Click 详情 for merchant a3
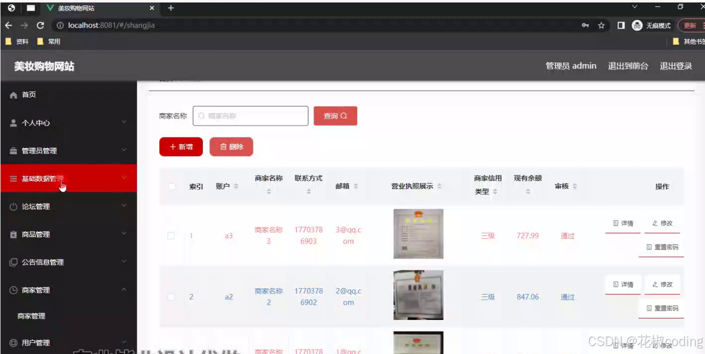The height and width of the screenshot is (354, 705). [x=623, y=224]
